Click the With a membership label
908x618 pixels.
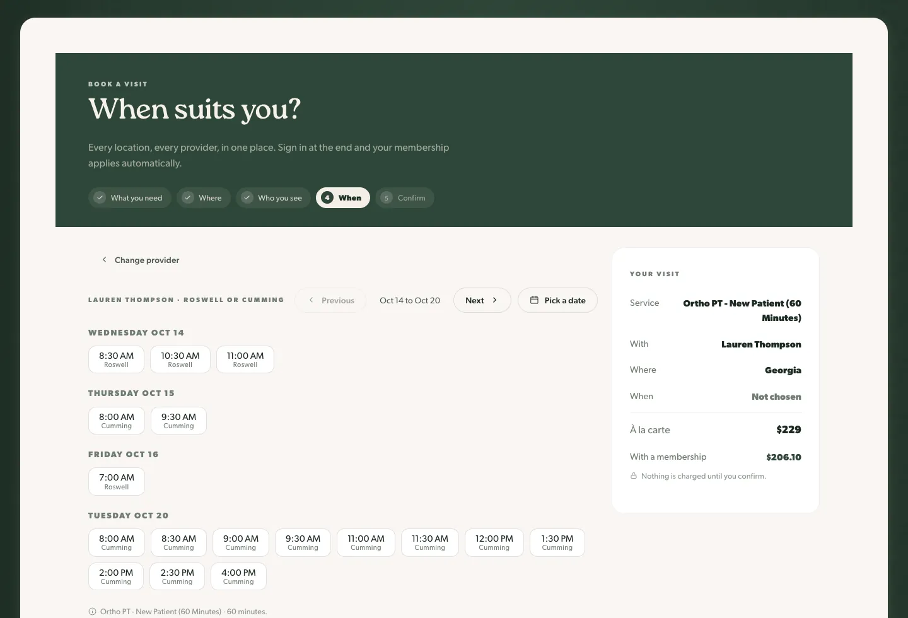pyautogui.click(x=668, y=457)
